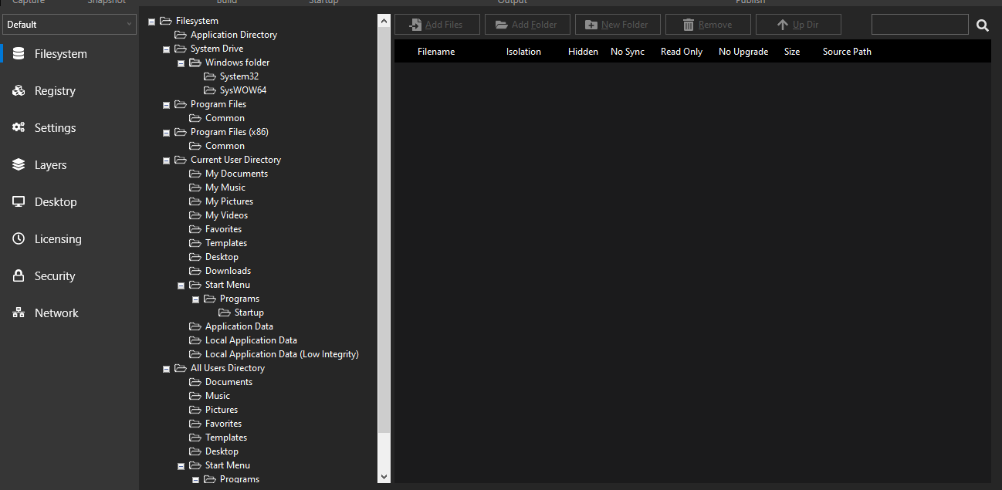This screenshot has width=1002, height=490.
Task: Collapse the Windows folder tree node
Action: 181,63
